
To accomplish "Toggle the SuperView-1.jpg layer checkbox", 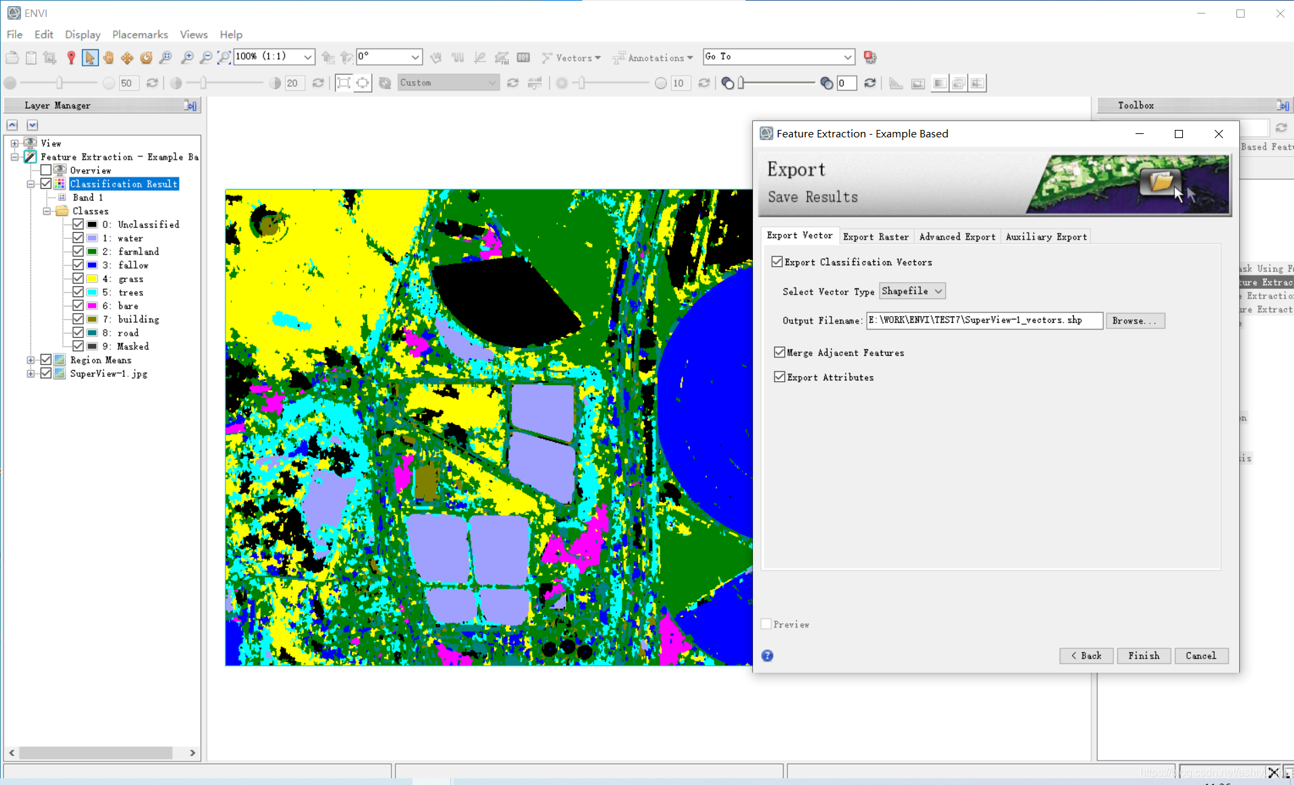I will click(x=46, y=373).
